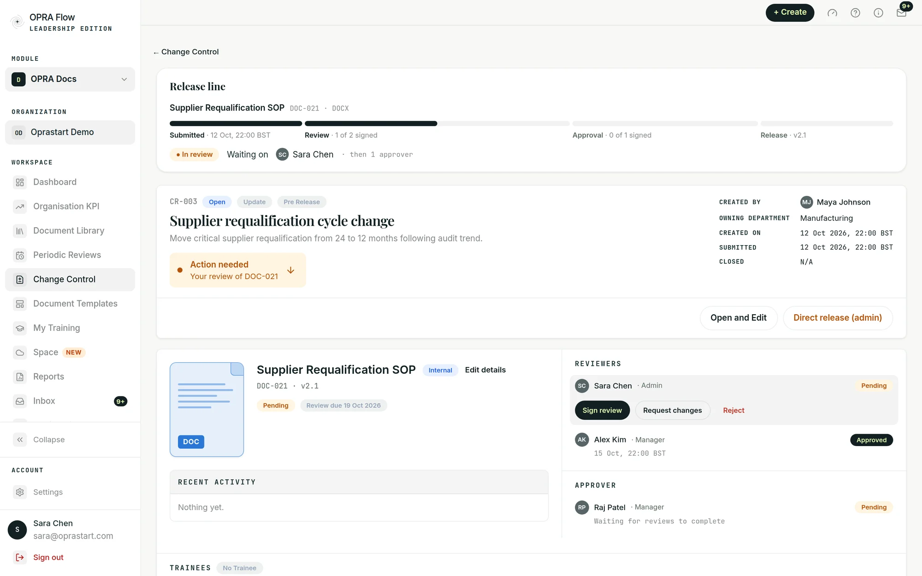Viewport: 922px width, 576px height.
Task: Click Sign review button
Action: [602, 411]
